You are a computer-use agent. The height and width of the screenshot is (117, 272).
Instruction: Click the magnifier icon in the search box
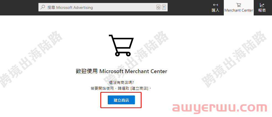[42, 7]
